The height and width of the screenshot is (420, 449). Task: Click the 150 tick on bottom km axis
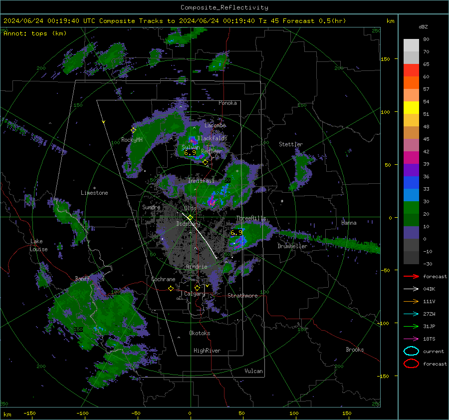tap(347, 413)
